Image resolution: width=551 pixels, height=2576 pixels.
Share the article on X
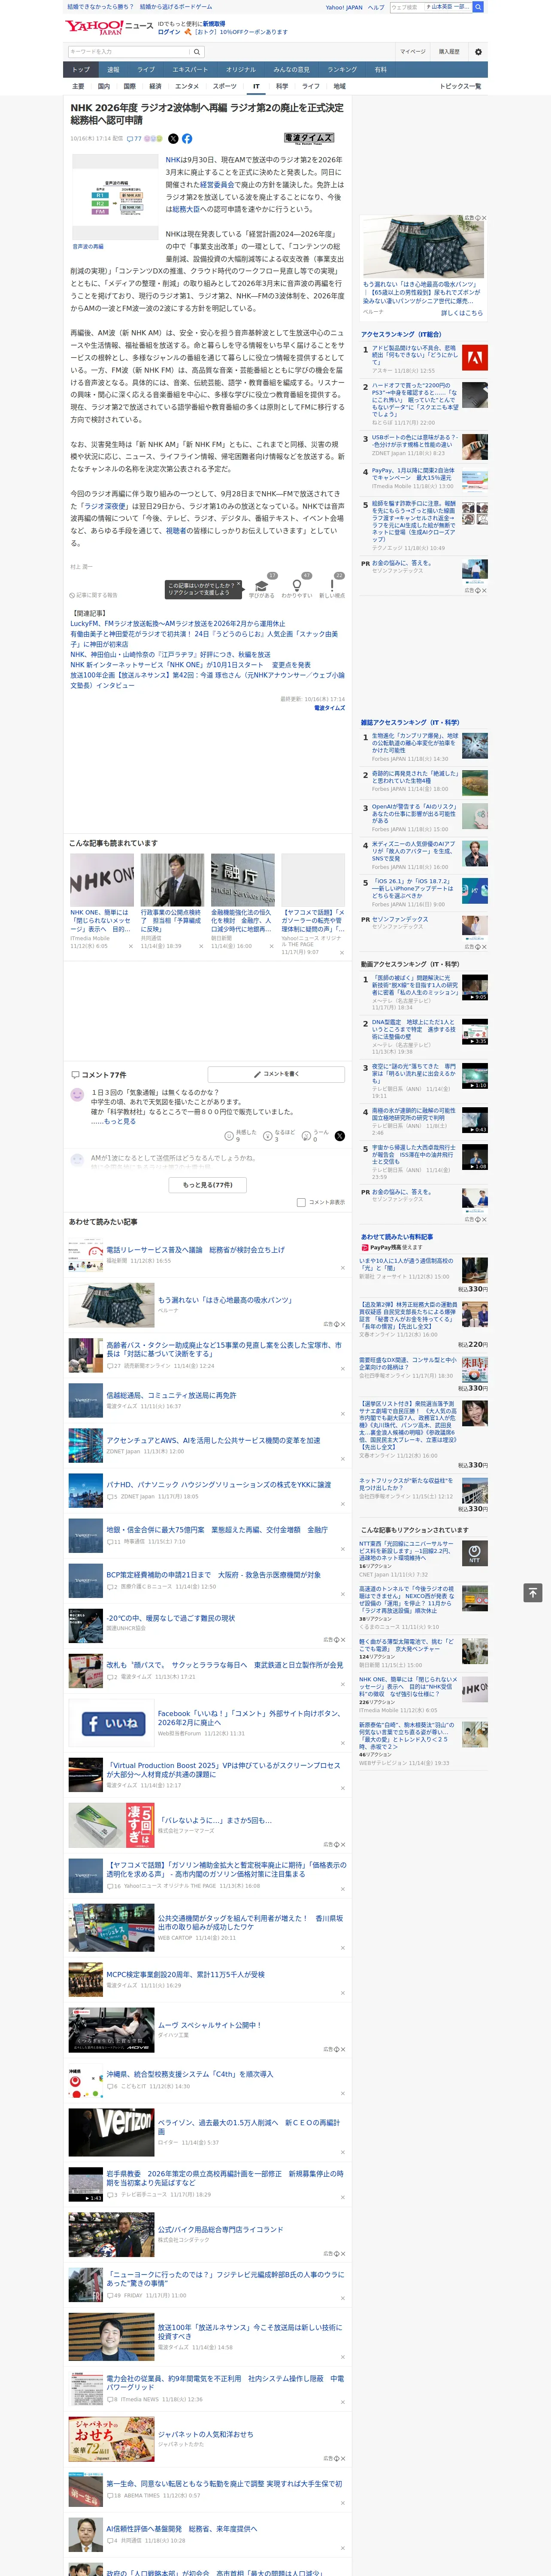(x=173, y=139)
